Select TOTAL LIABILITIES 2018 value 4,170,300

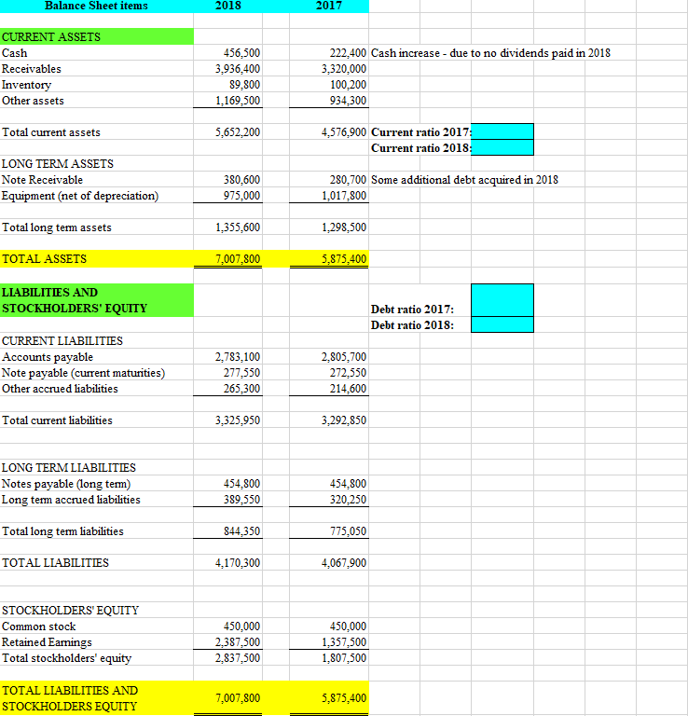(238, 562)
